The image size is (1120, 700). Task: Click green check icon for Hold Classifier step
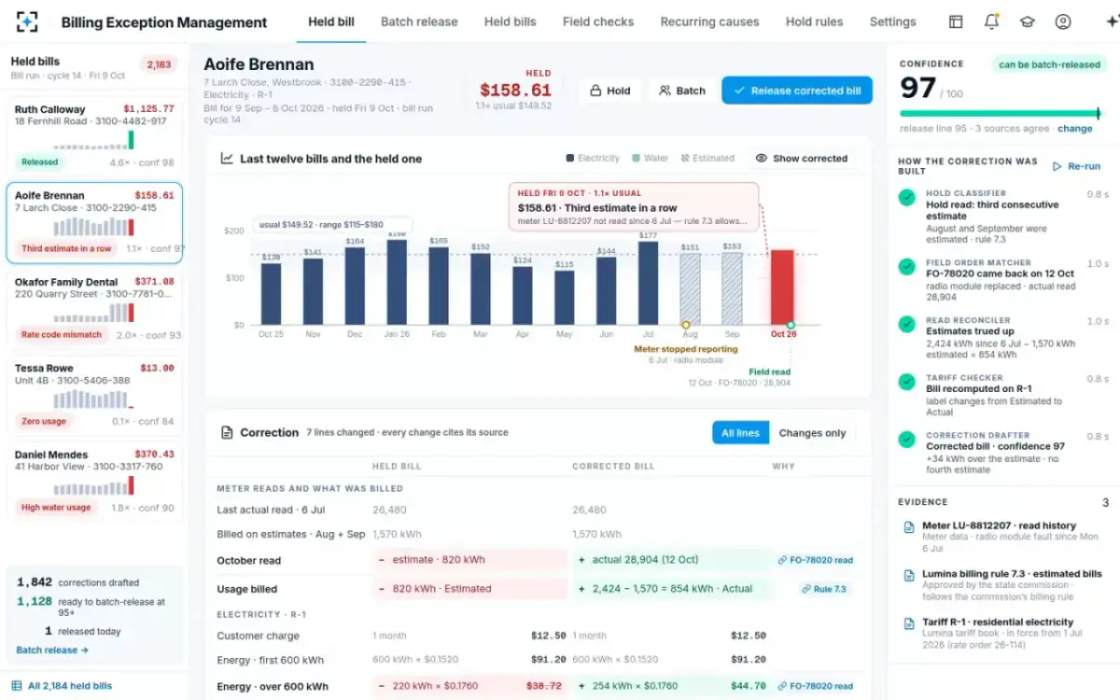(x=906, y=198)
